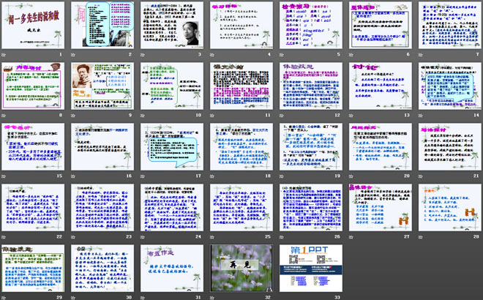
Task: Select slide 17 with blue speech bubble
Action: tap(172, 146)
